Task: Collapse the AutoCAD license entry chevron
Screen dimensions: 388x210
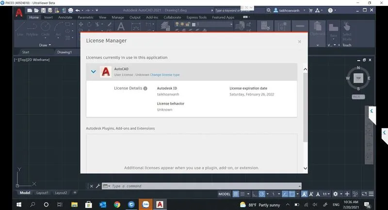Action: click(93, 72)
